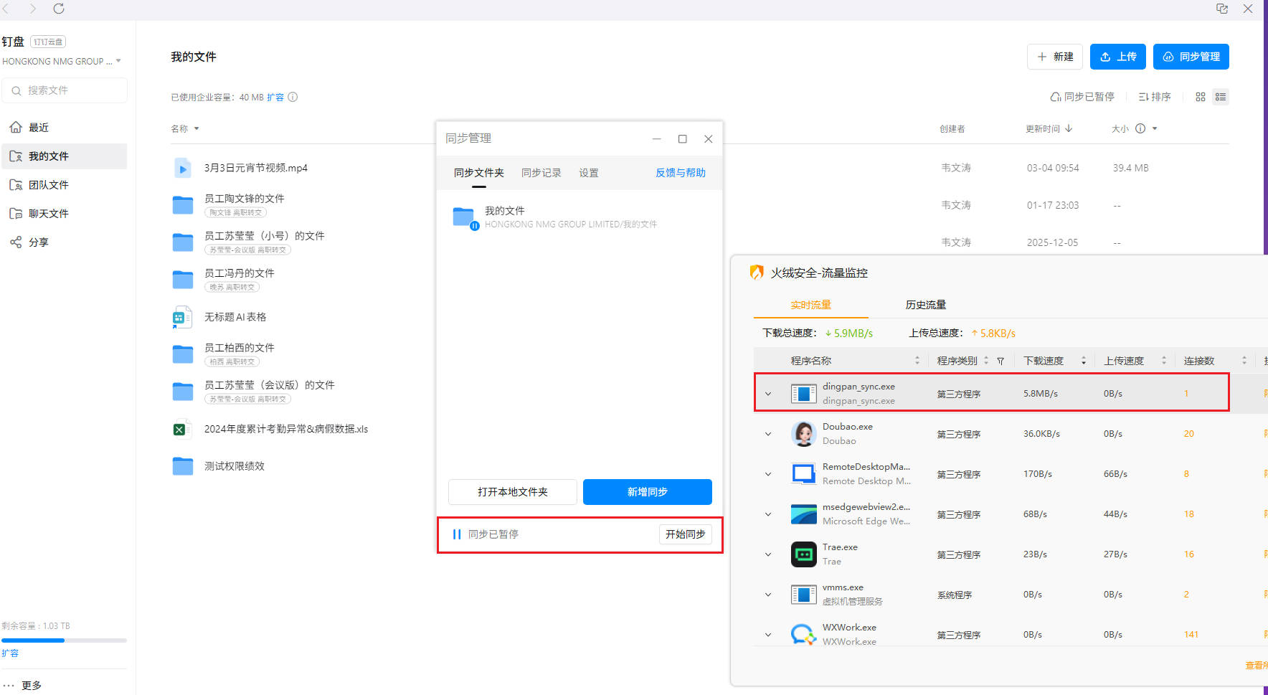Click the refresh icon at top left
This screenshot has width=1268, height=695.
coord(59,9)
